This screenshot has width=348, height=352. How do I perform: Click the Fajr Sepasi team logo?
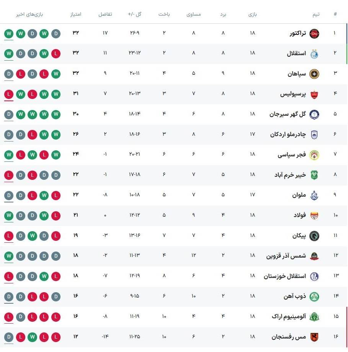pos(314,155)
